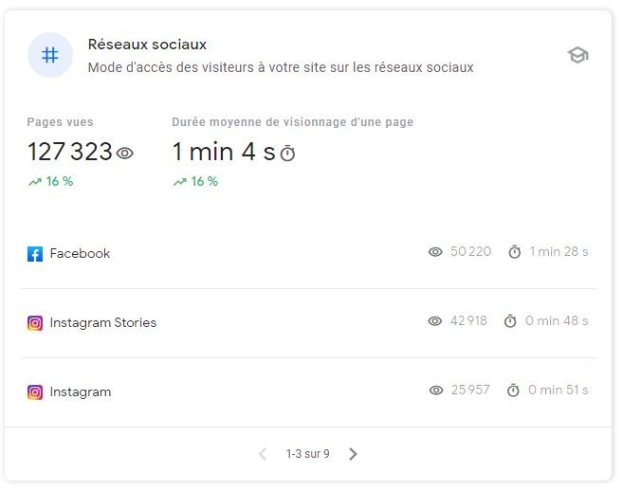
Task: Click the eye icon in Facebook row
Action: coord(435,252)
